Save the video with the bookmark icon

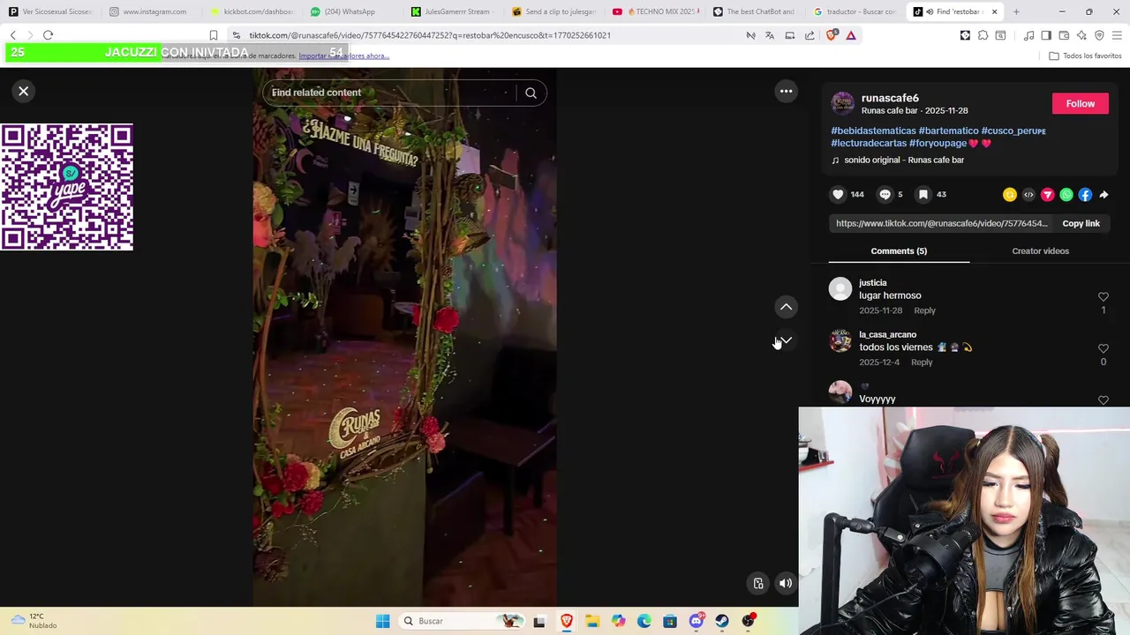click(923, 194)
